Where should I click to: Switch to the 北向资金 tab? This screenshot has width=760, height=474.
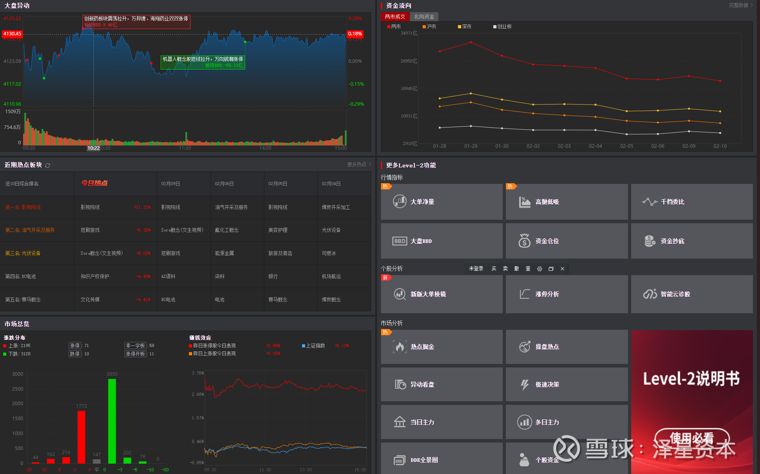(424, 17)
